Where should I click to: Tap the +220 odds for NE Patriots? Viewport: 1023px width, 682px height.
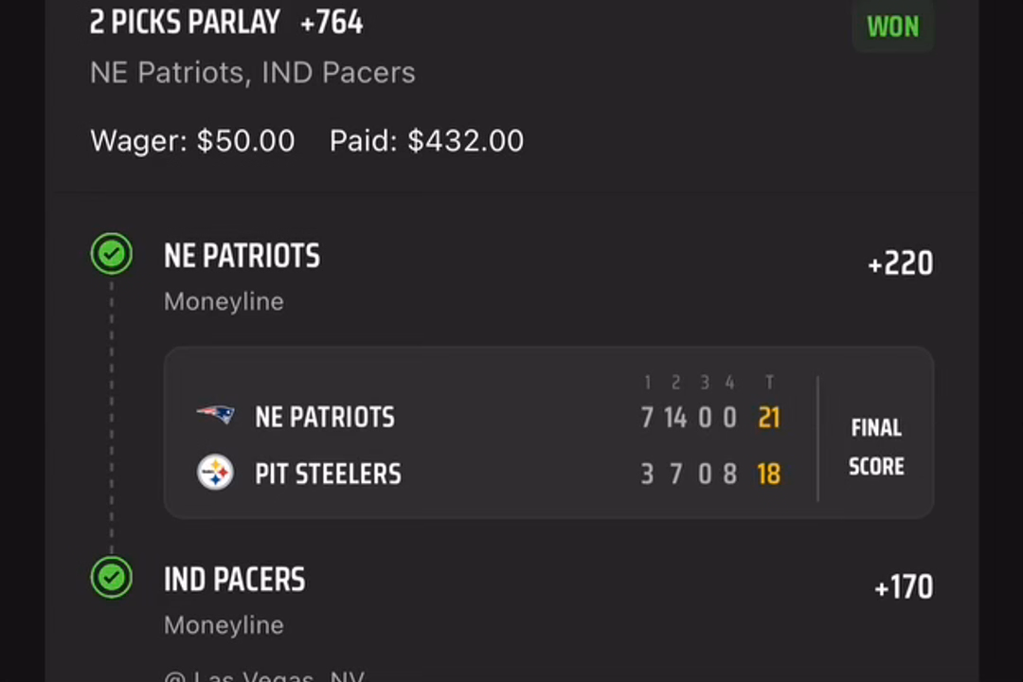coord(901,263)
